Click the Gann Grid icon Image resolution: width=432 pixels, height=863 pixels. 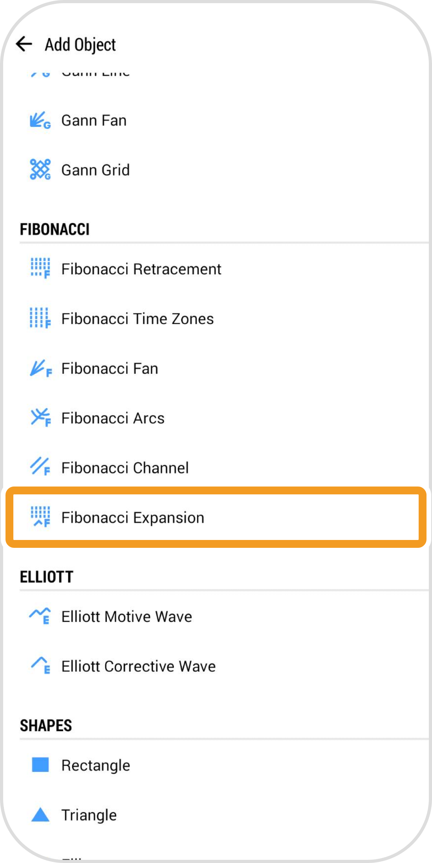[x=40, y=170]
